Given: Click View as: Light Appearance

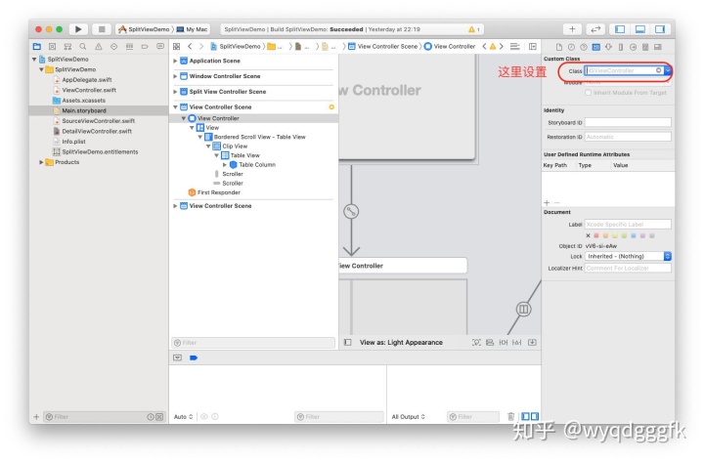Looking at the screenshot, I should 401,342.
